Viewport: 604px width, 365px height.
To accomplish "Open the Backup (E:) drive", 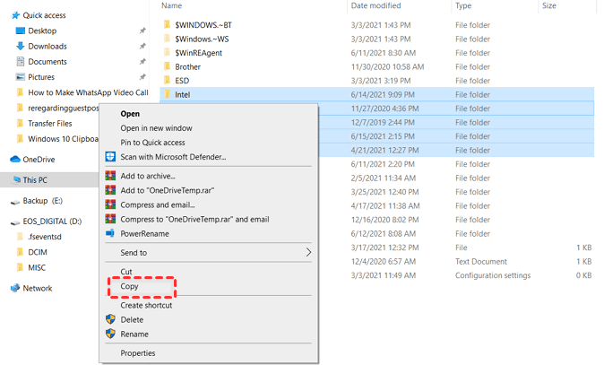I will (42, 201).
